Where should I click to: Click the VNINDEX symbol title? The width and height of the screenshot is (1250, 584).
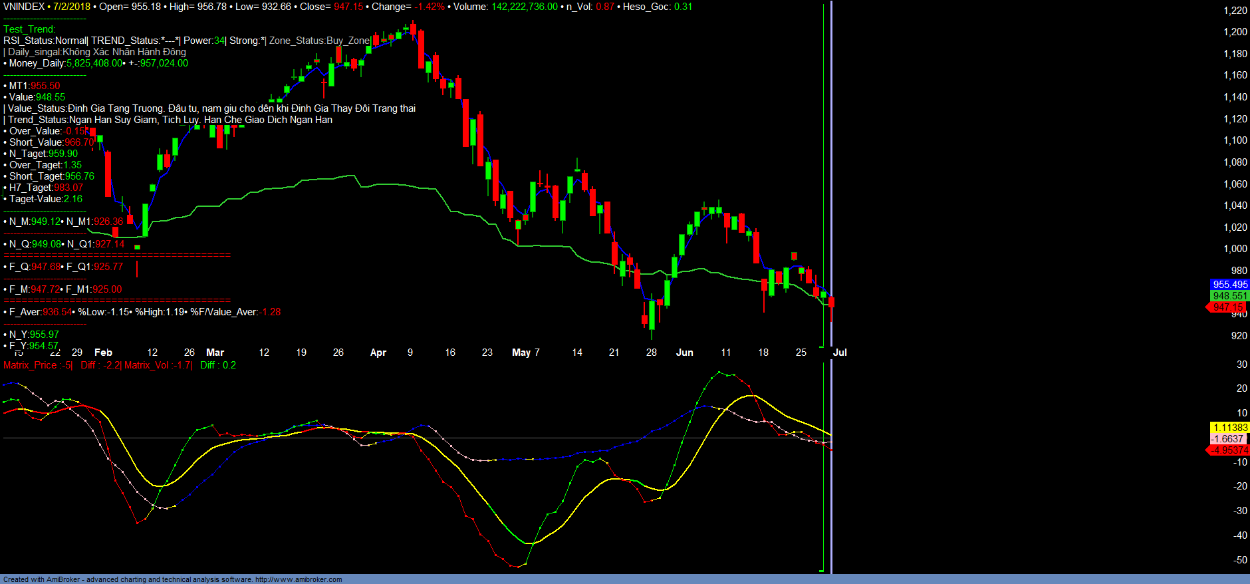[24, 7]
